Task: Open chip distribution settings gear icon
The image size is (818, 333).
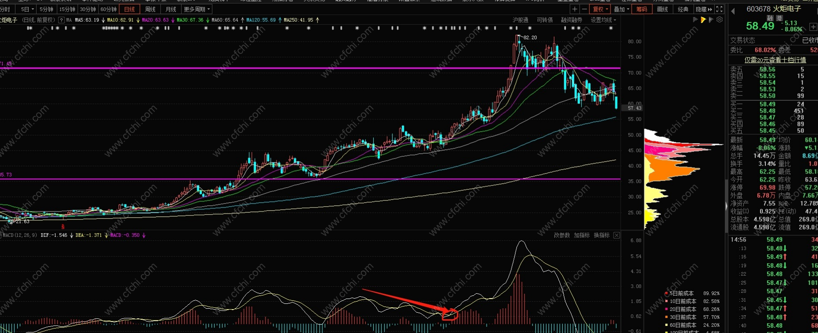Action: (720, 20)
